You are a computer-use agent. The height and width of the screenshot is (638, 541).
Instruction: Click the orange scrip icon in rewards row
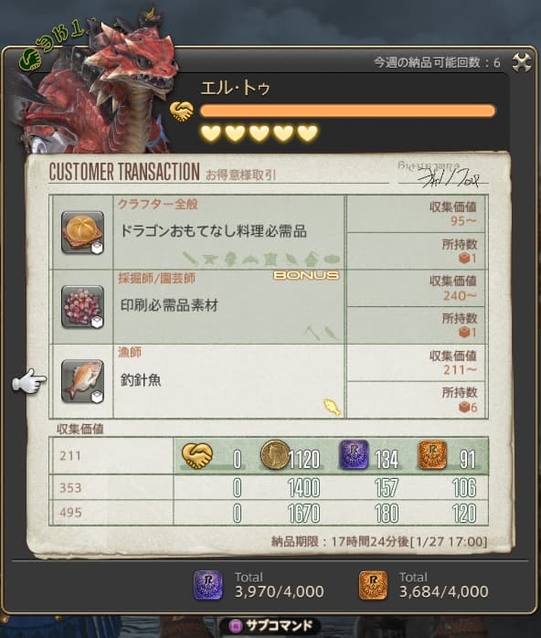click(x=432, y=454)
